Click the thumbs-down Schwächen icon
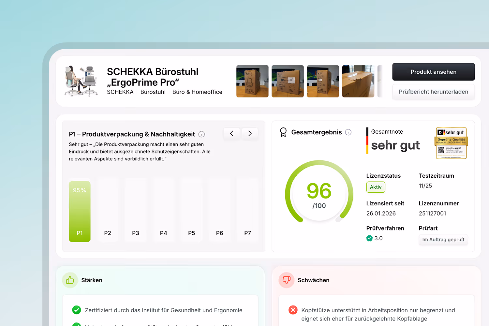489x326 pixels. click(286, 280)
